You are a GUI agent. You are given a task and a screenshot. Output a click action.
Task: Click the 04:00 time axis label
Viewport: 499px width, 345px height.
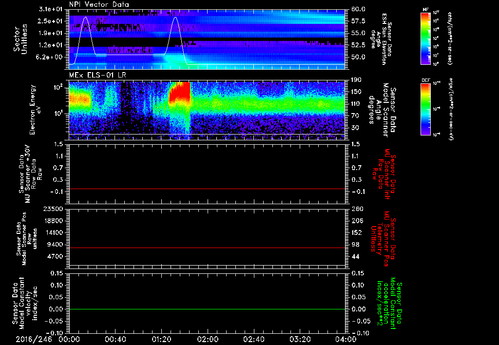345,339
